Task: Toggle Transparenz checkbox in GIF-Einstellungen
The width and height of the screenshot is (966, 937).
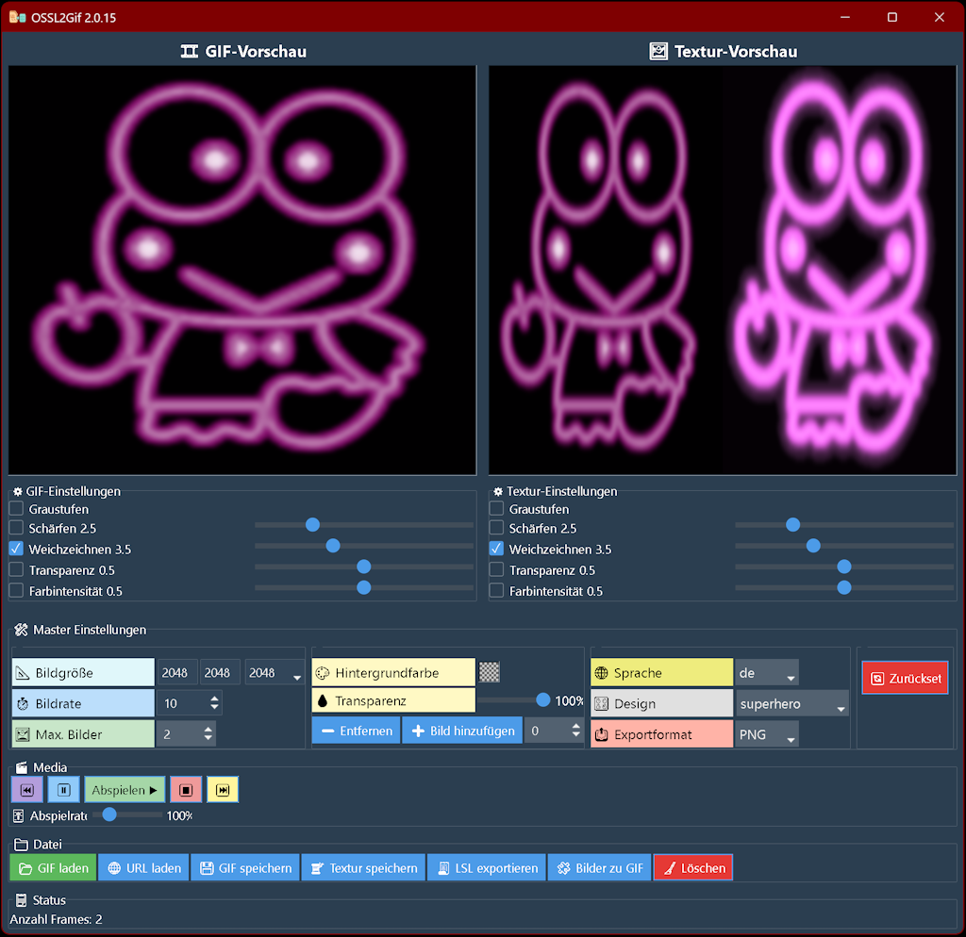Action: [16, 569]
